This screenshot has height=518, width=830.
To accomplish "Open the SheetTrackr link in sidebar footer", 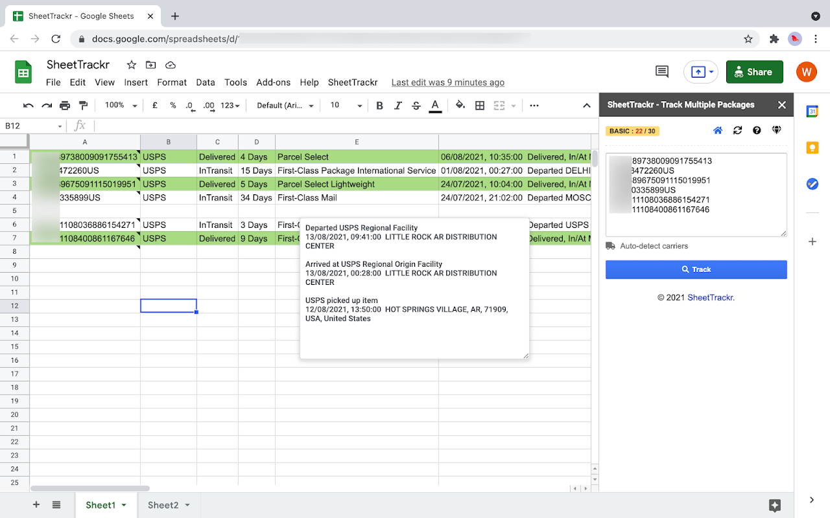I will (711, 298).
